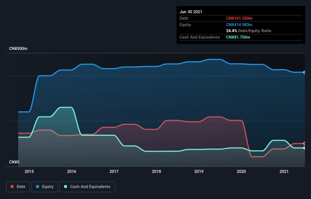Select the Equity endpoint marker on chart
This screenshot has width=311, height=199.
305,72
